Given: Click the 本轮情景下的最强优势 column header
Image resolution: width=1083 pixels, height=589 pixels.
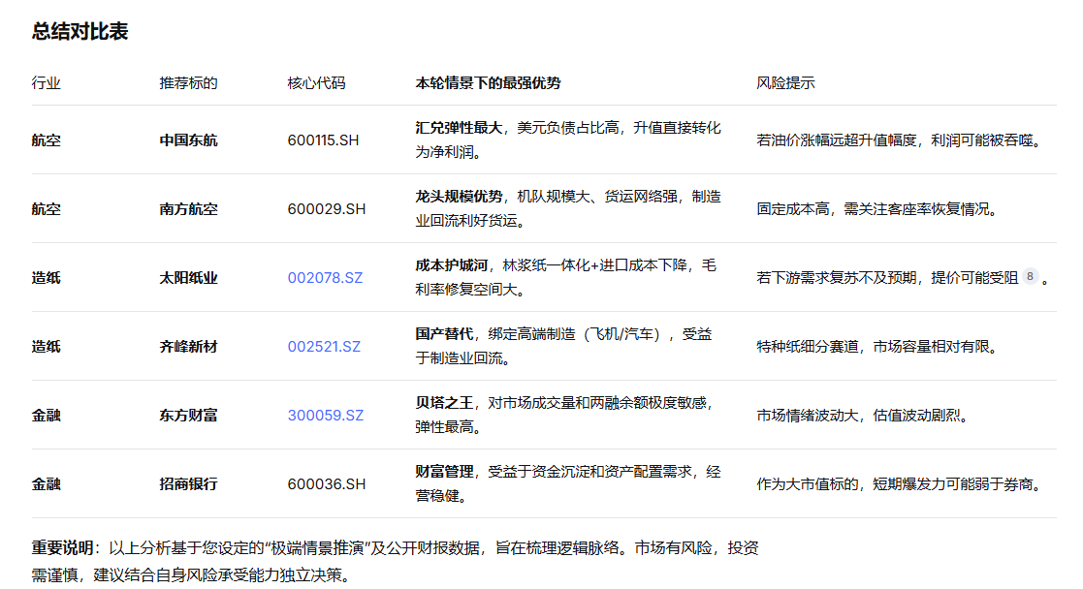Looking at the screenshot, I should click(x=488, y=83).
